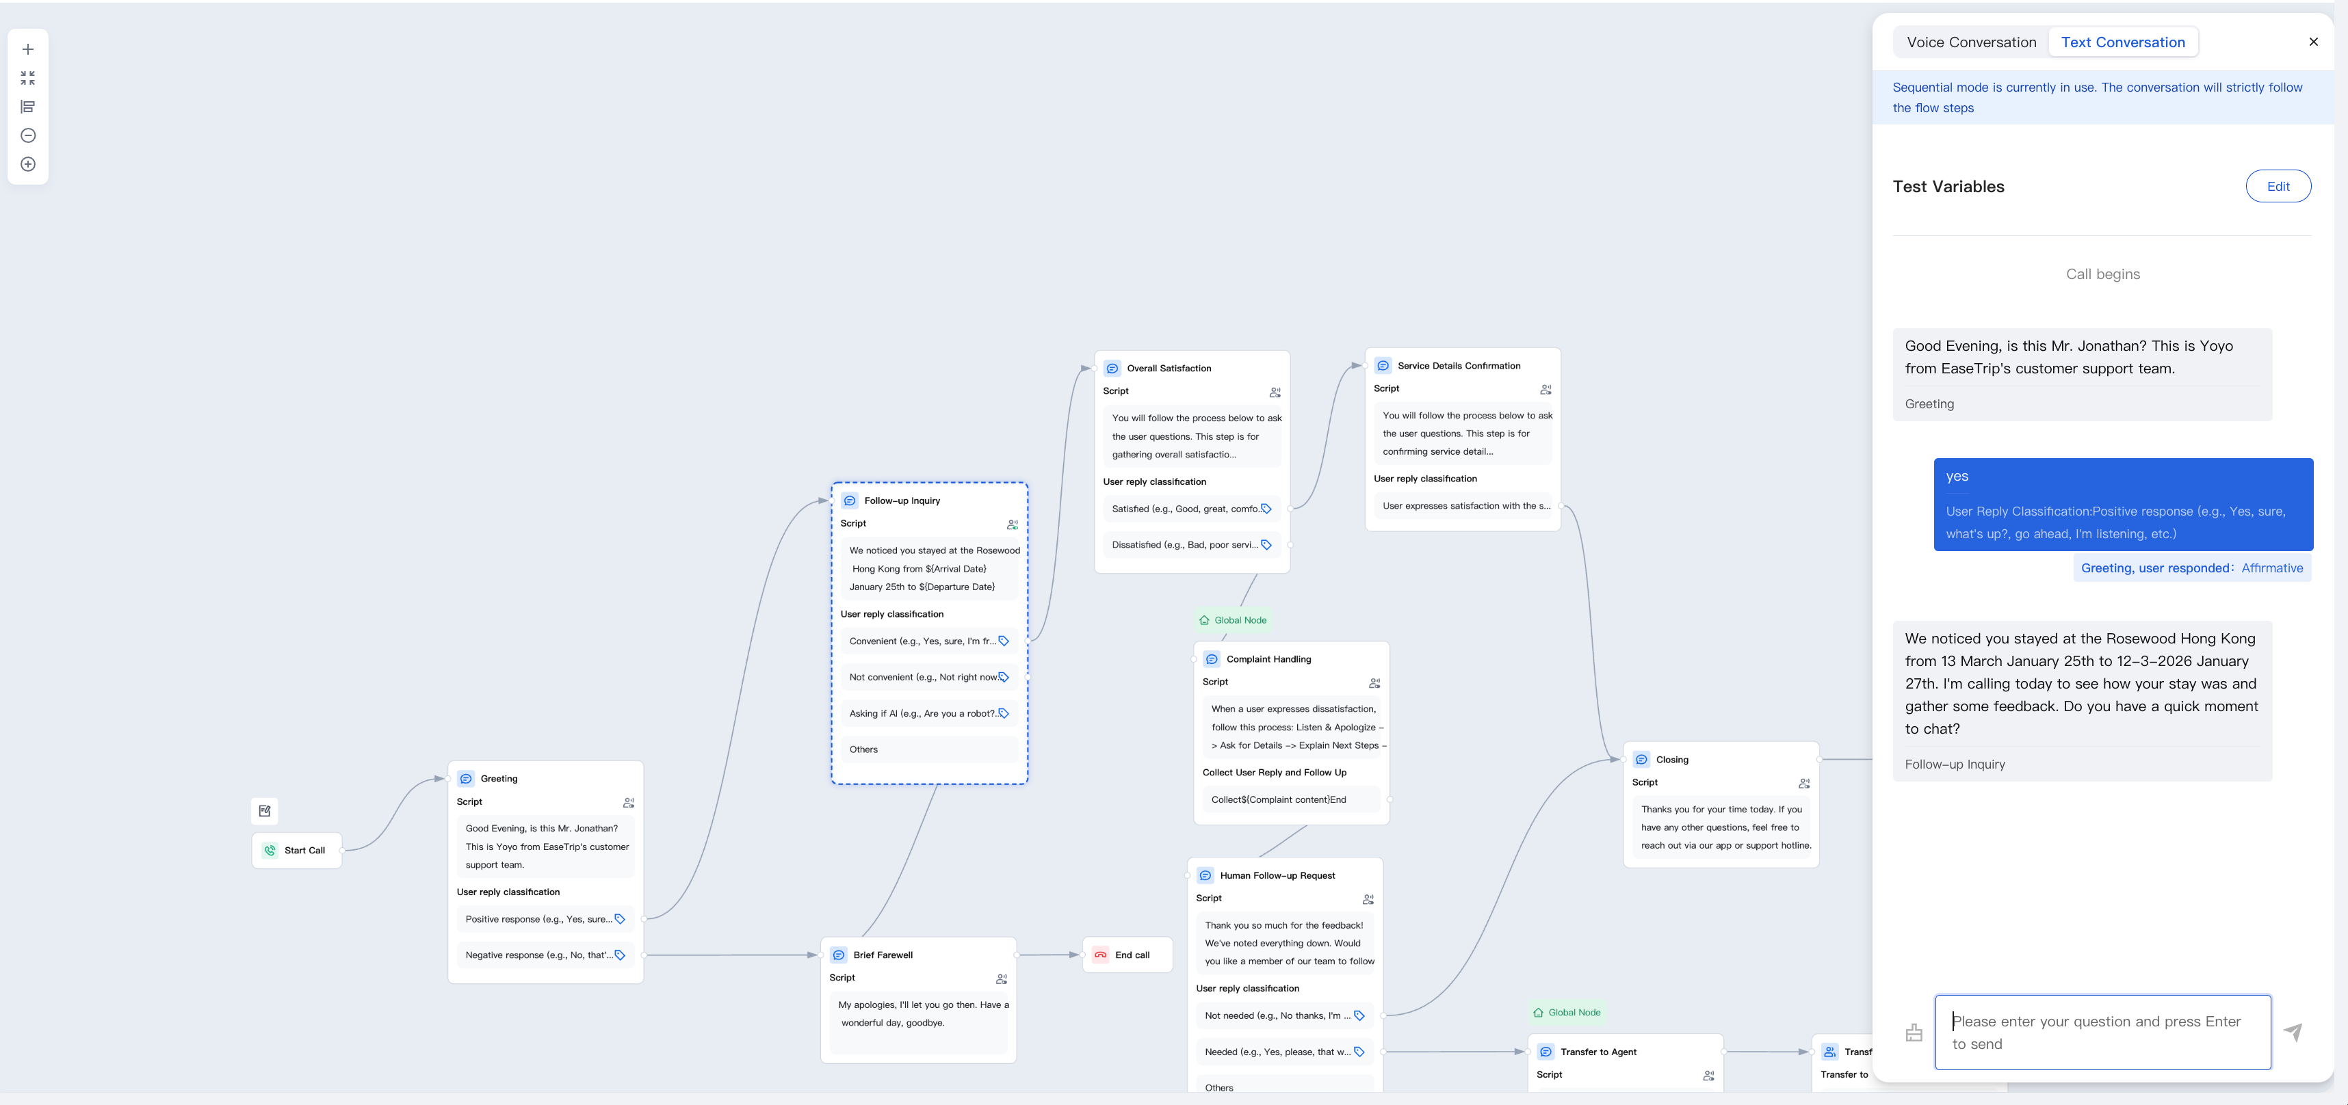Click the Human Follow-up Request chat icon
The width and height of the screenshot is (2348, 1105).
tap(1205, 875)
